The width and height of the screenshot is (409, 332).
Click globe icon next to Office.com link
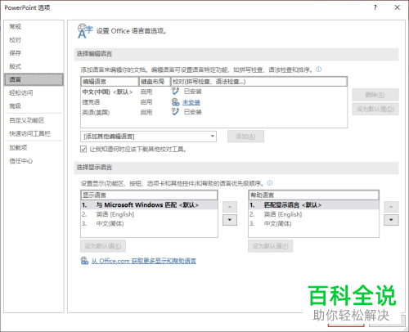[84, 261]
